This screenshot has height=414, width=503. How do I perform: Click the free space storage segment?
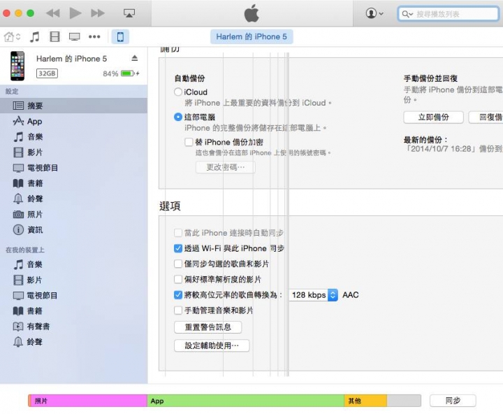404,401
